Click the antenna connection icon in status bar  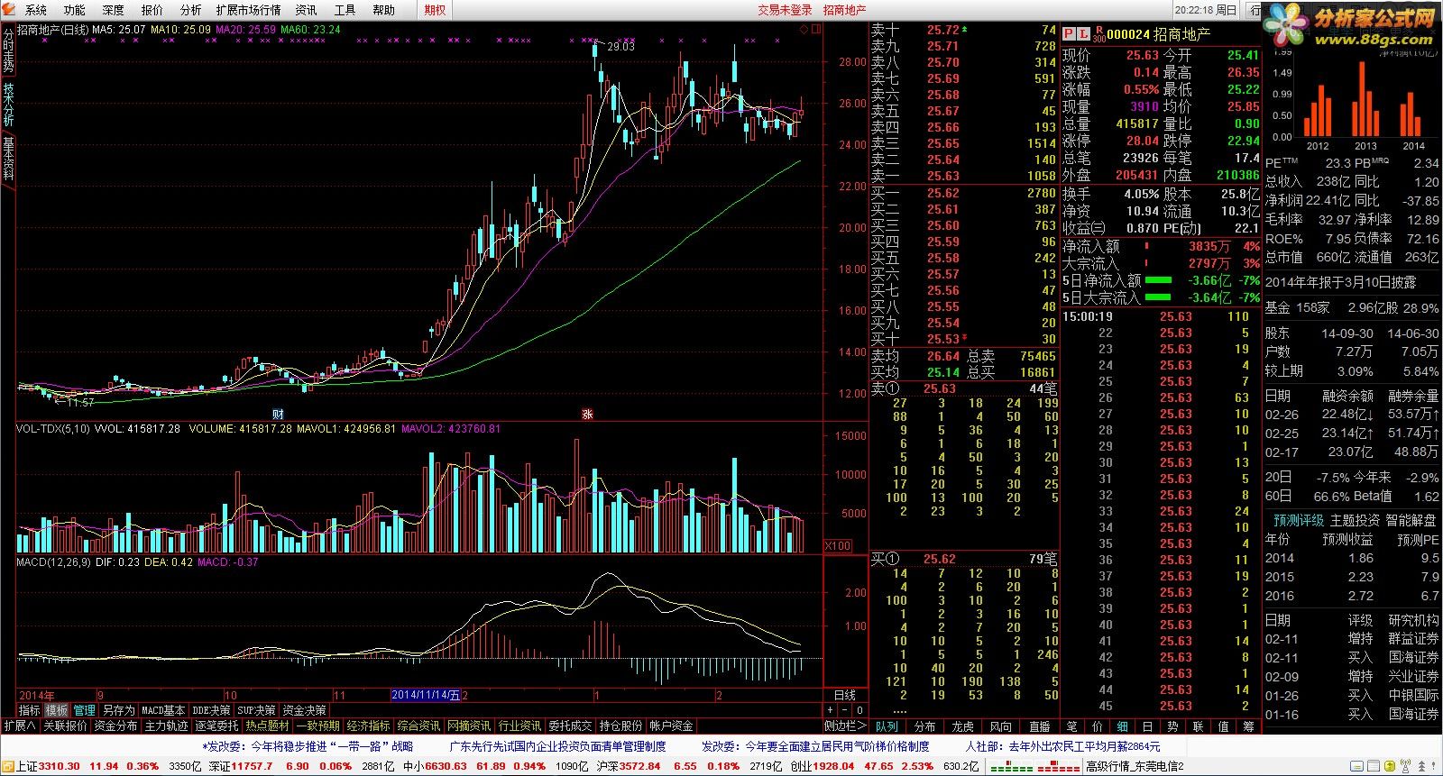[x=1404, y=766]
